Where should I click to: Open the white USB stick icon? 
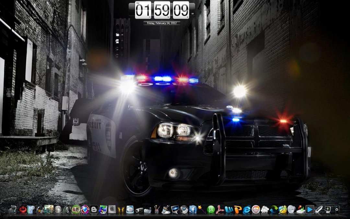pos(319,210)
